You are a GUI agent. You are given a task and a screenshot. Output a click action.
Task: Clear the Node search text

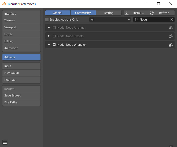pos(172,20)
